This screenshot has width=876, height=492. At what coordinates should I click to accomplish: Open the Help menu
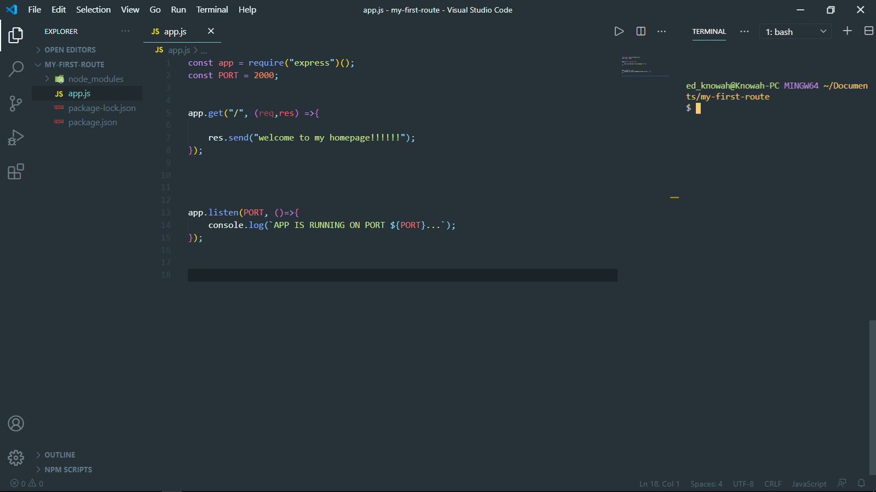click(247, 9)
